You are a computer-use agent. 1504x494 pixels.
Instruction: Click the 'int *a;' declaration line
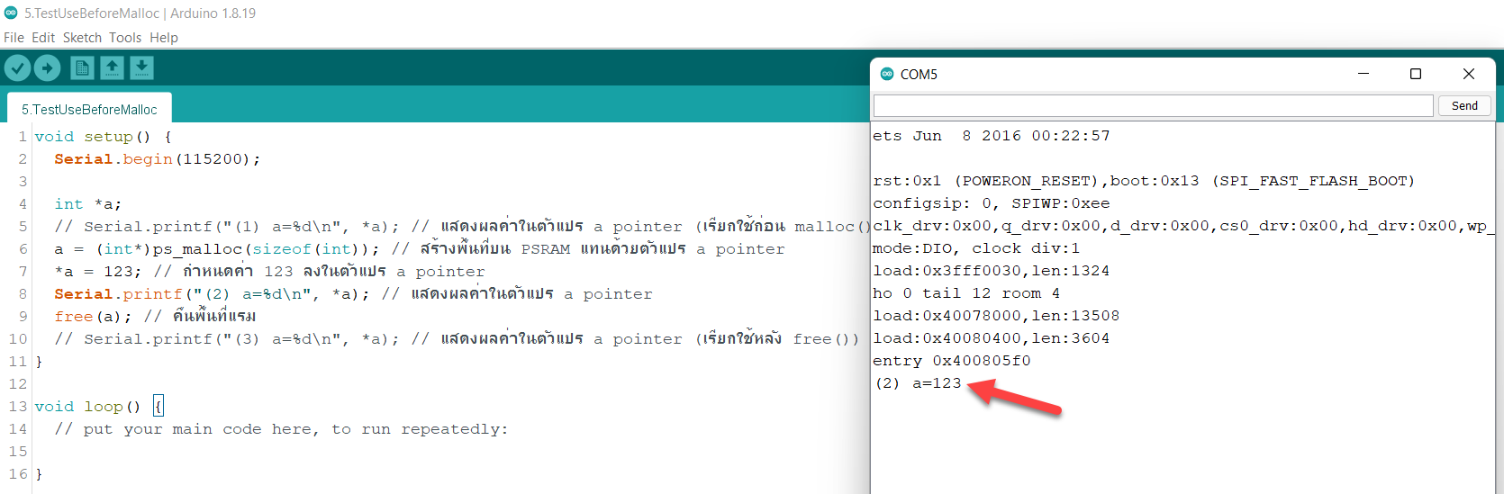point(87,204)
